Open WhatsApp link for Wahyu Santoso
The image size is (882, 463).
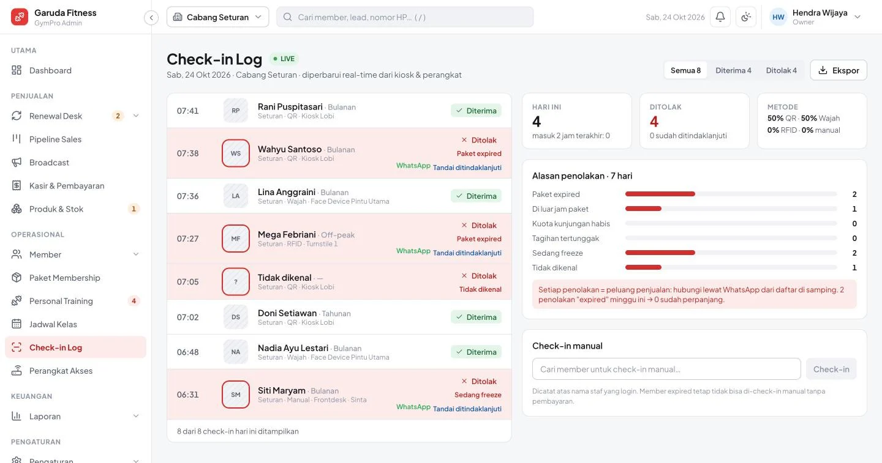pyautogui.click(x=413, y=166)
